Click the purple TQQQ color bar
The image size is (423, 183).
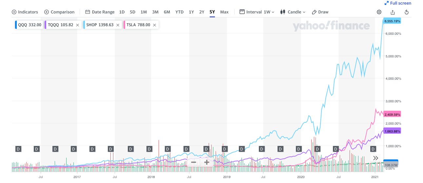45,25
